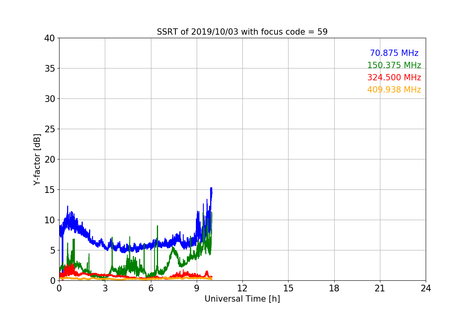473x315 pixels.
Task: Click the x-axis tick label 3
Action: pyautogui.click(x=105, y=288)
